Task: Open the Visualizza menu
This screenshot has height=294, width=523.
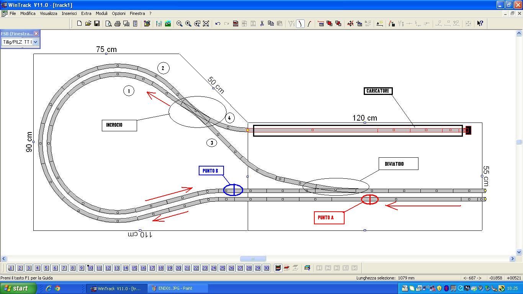Action: click(49, 13)
